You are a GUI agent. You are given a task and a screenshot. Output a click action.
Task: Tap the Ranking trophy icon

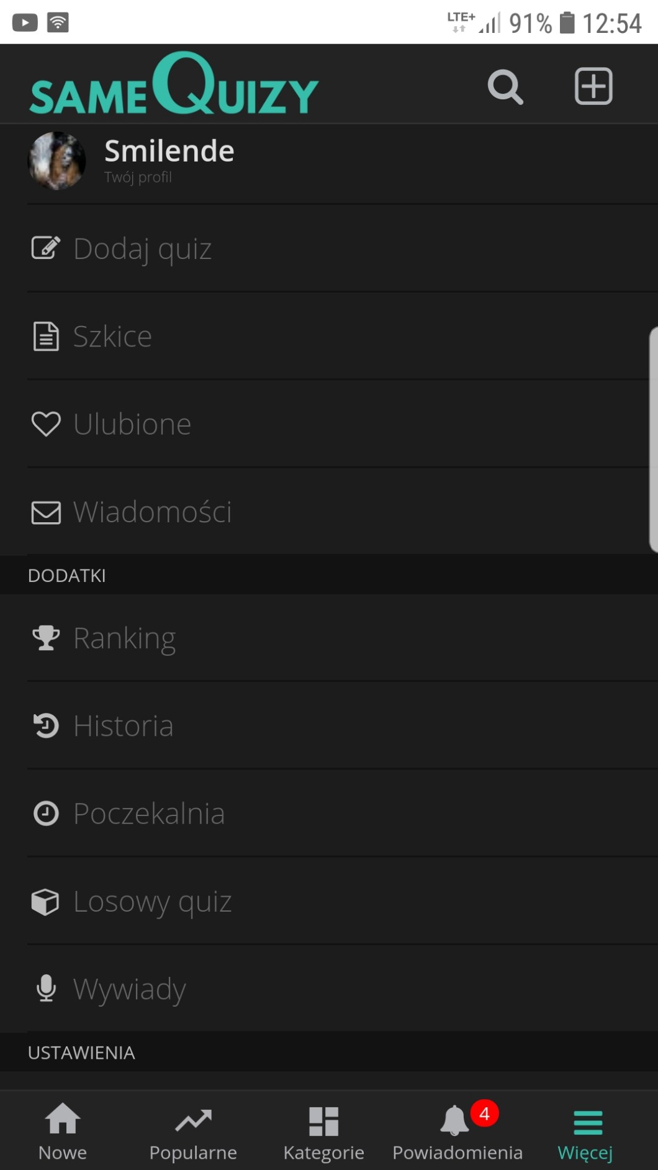click(46, 638)
